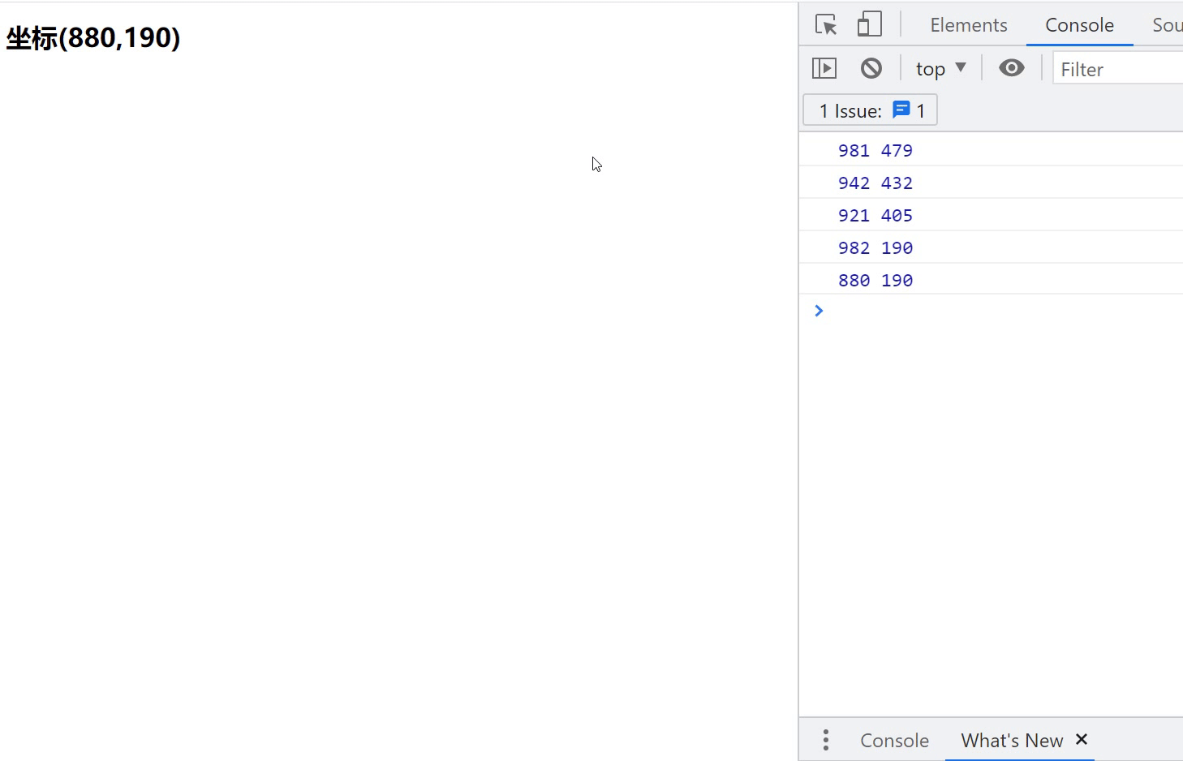Click console log entry 982 190

[x=875, y=247]
